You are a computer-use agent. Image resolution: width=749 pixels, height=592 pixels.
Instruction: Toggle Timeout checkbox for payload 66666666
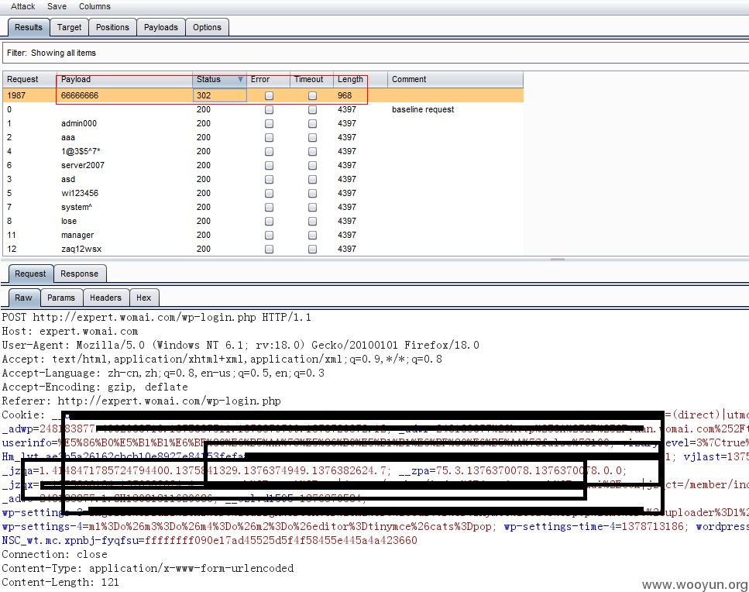click(312, 95)
